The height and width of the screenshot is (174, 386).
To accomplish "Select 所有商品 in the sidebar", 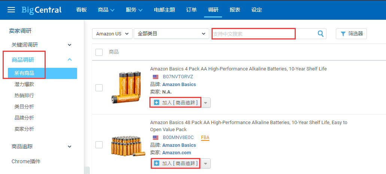I will coord(42,73).
